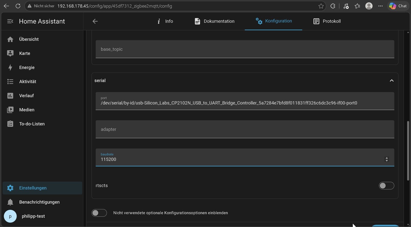
Task: Open browser extensions menu
Action: point(333,6)
